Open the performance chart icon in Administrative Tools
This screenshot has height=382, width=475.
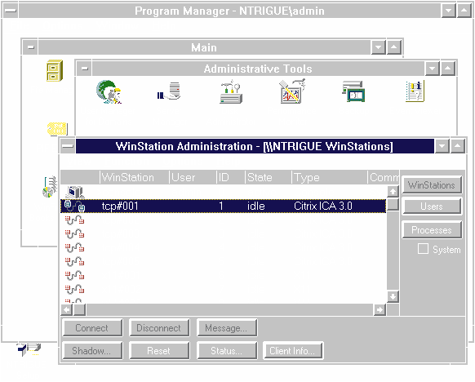point(292,91)
